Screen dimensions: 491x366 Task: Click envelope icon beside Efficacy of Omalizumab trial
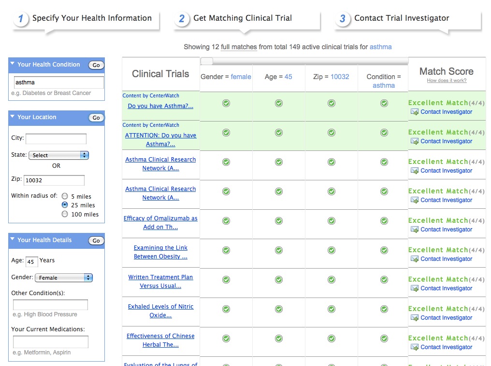click(x=414, y=230)
